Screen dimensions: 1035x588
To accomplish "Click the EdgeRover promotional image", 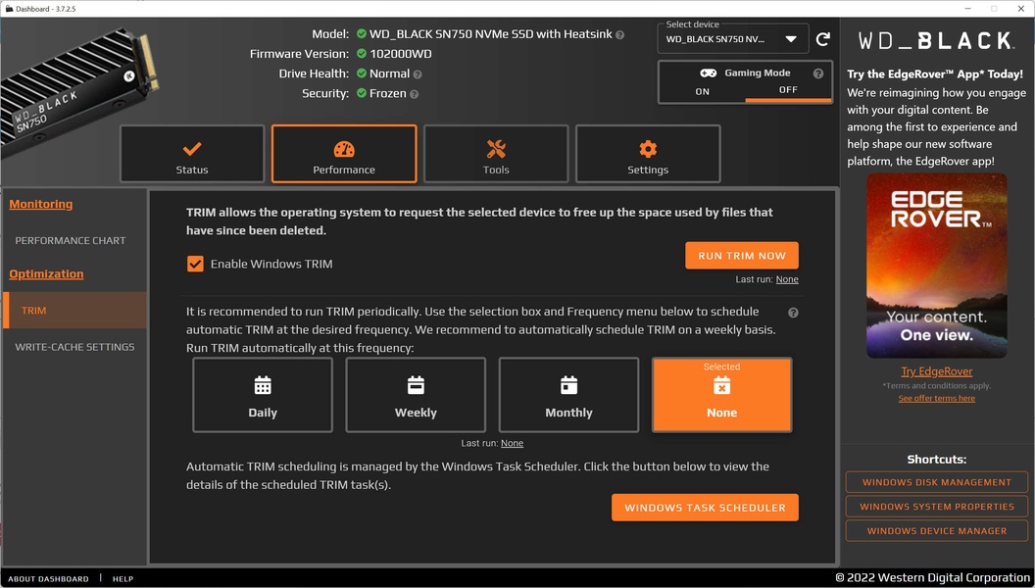I will 936,266.
